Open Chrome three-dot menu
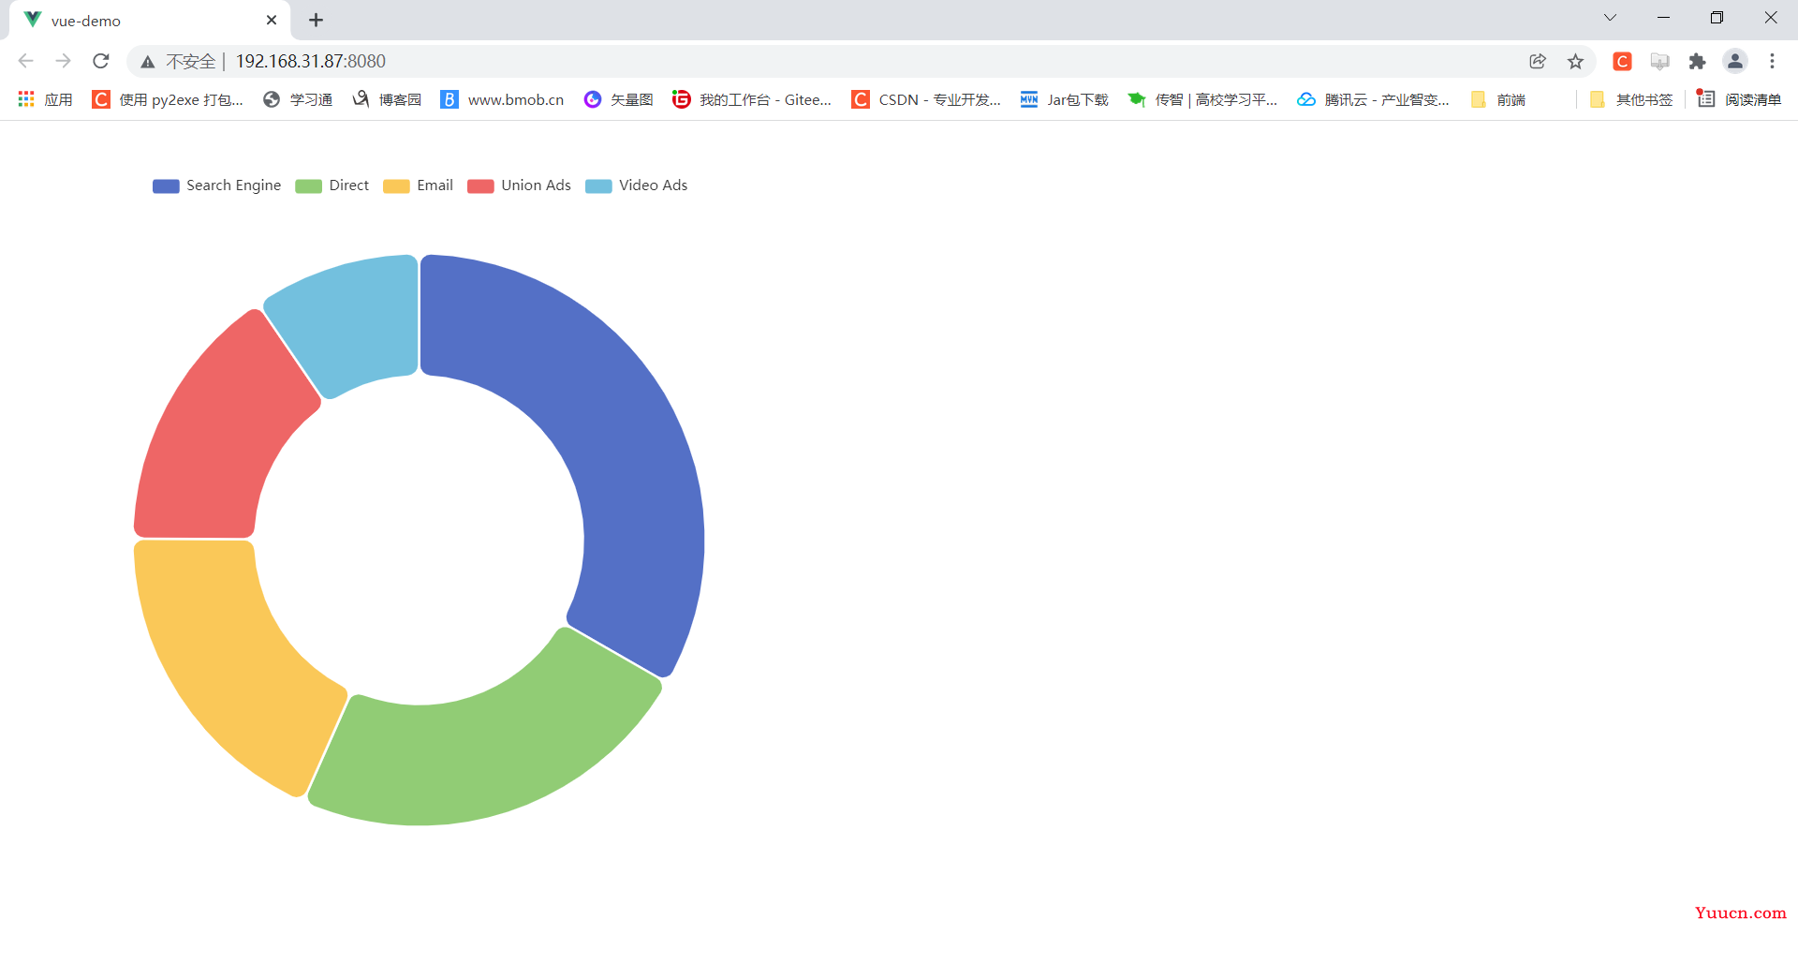 pos(1772,61)
